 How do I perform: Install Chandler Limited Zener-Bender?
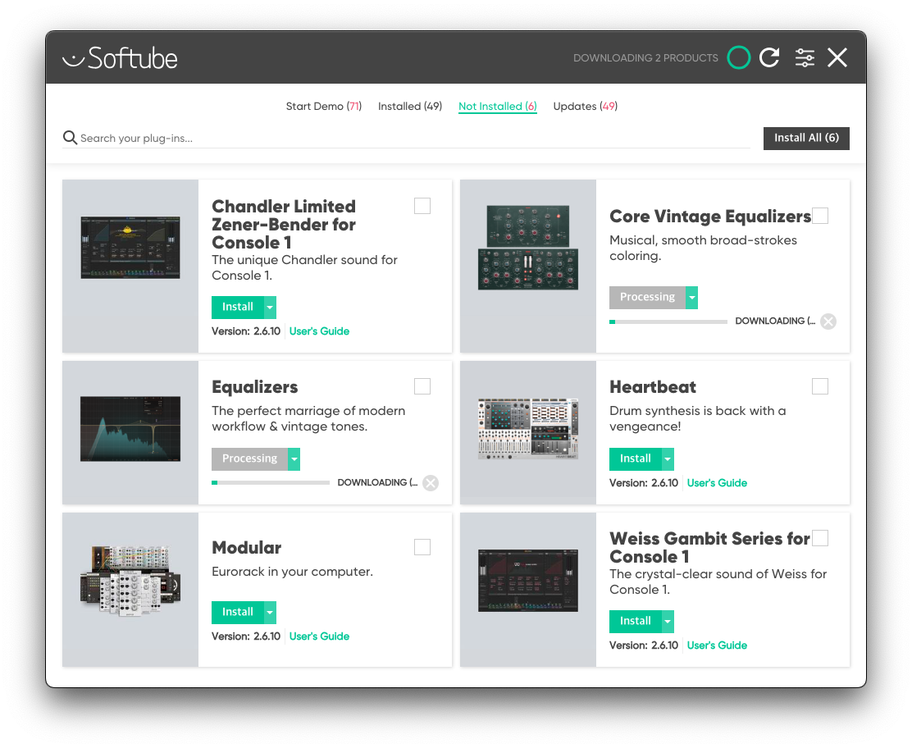point(237,307)
